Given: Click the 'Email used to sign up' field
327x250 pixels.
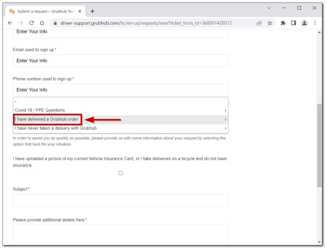Looking at the screenshot, I should pyautogui.click(x=120, y=61).
